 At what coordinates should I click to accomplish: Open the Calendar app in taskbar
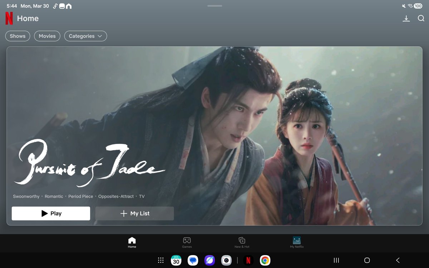tap(176, 260)
